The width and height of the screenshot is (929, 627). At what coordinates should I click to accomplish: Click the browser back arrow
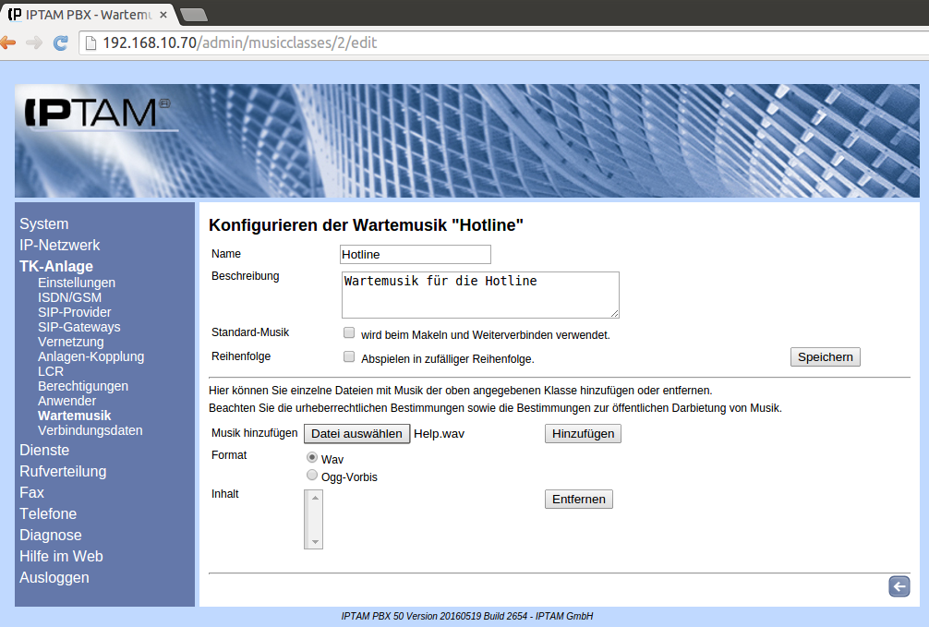click(8, 43)
